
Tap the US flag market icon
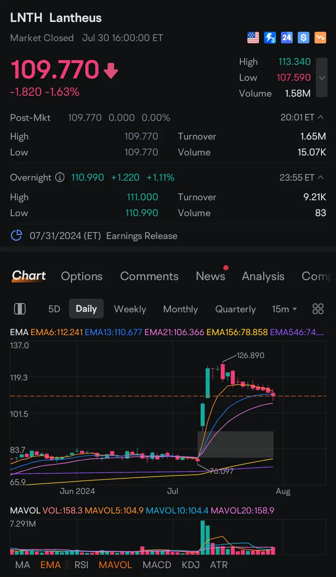coord(253,38)
